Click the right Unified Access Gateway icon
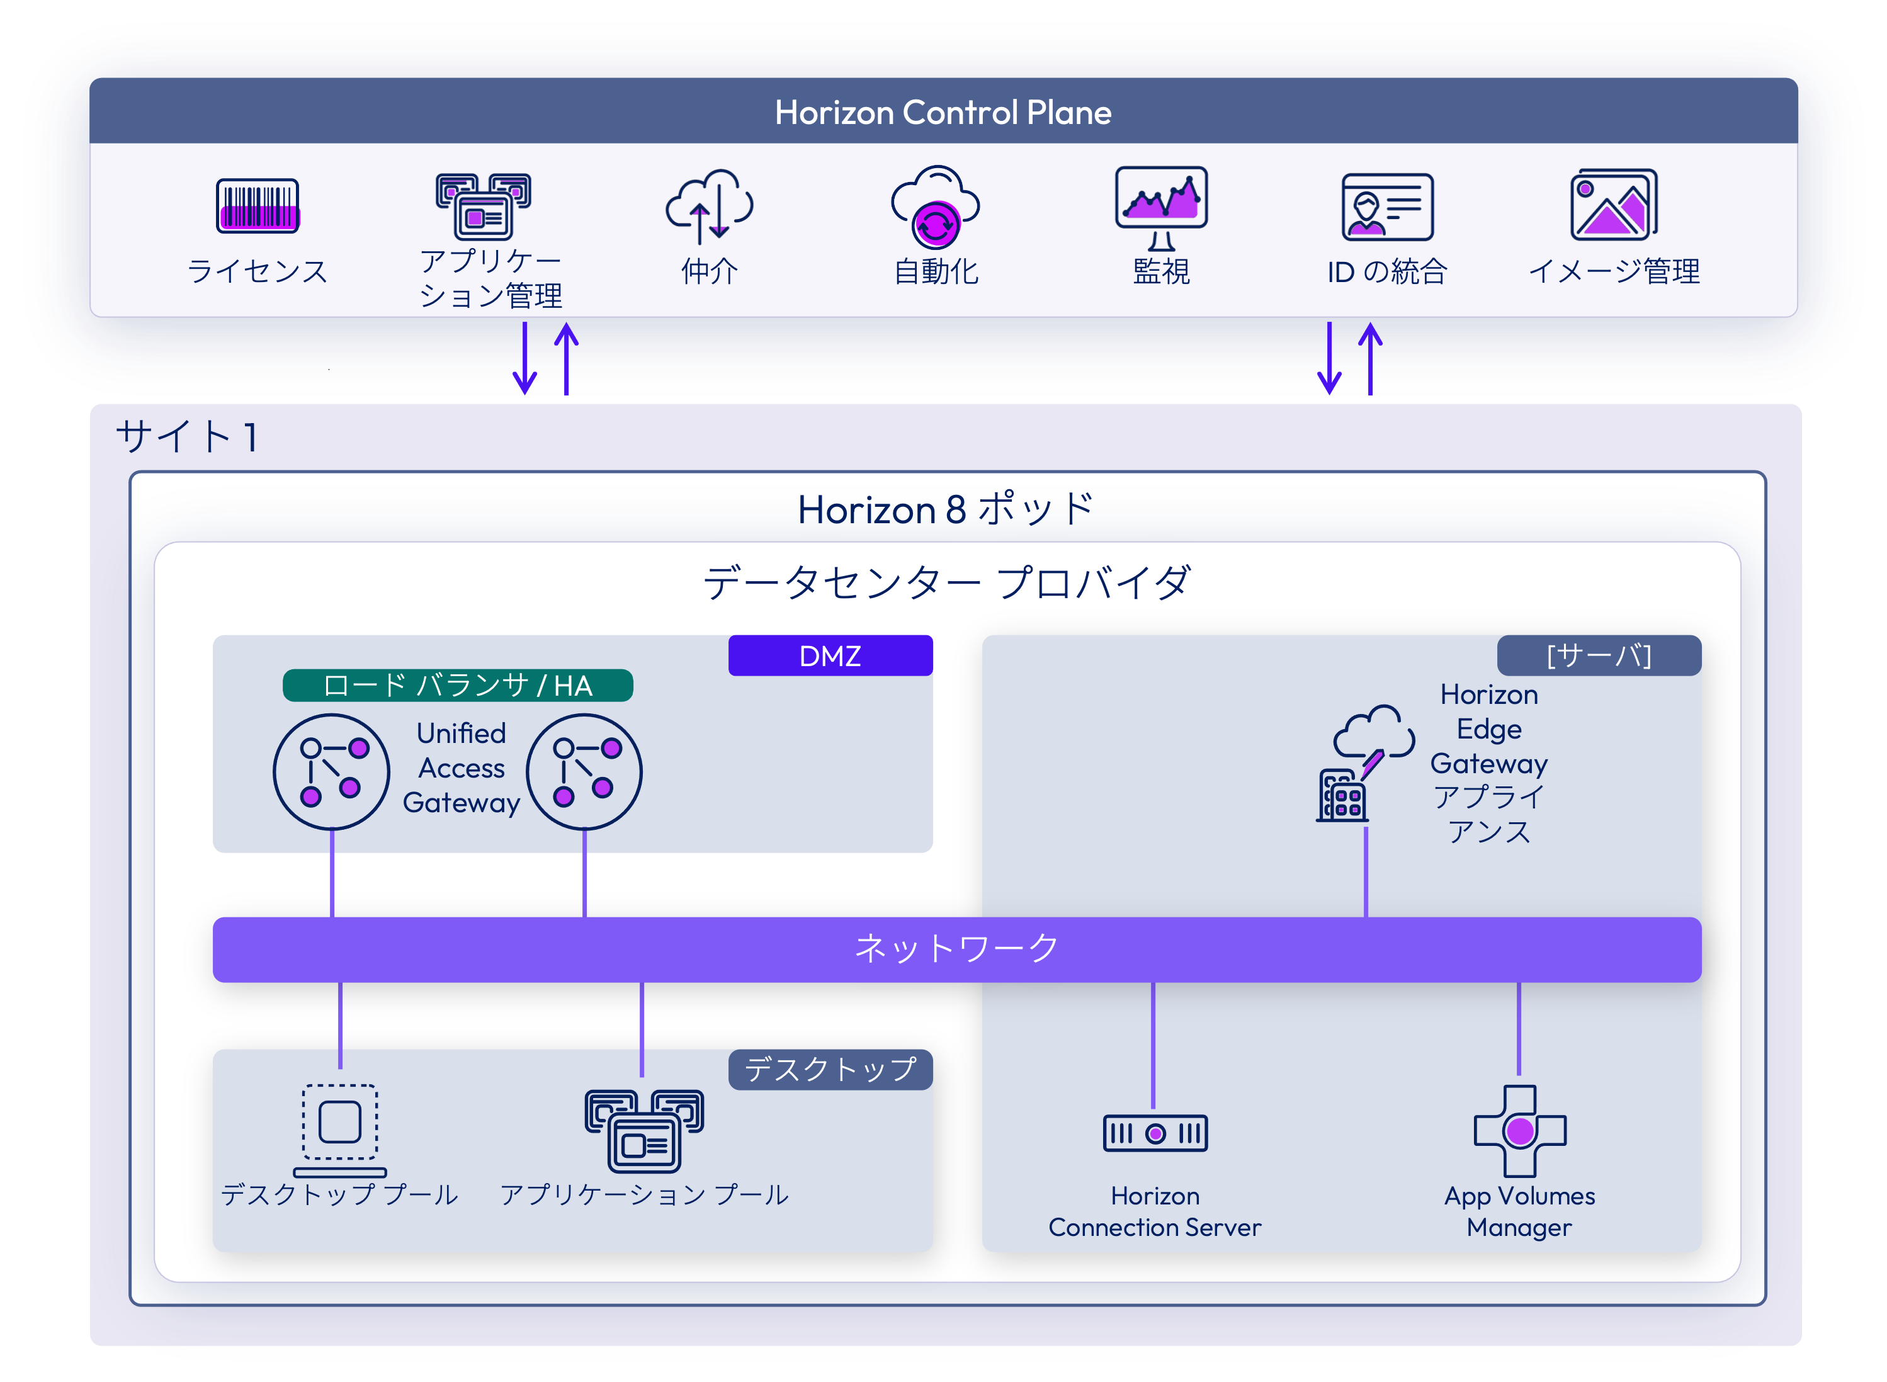Image resolution: width=1887 pixels, height=1382 pixels. pos(584,771)
